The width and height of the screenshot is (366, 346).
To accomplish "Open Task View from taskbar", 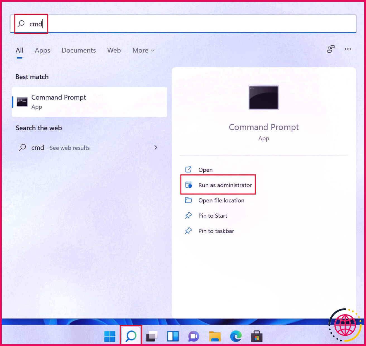I will [152, 336].
